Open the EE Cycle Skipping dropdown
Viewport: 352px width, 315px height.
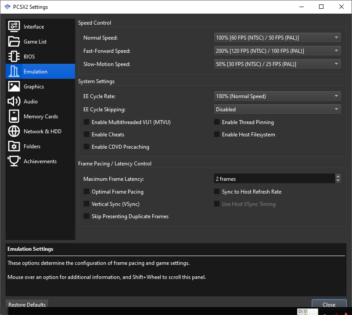click(x=277, y=110)
